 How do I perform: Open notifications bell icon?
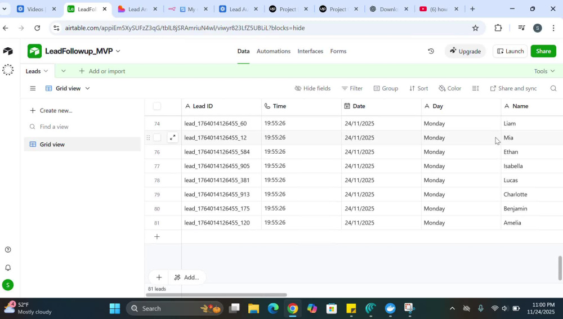point(8,268)
